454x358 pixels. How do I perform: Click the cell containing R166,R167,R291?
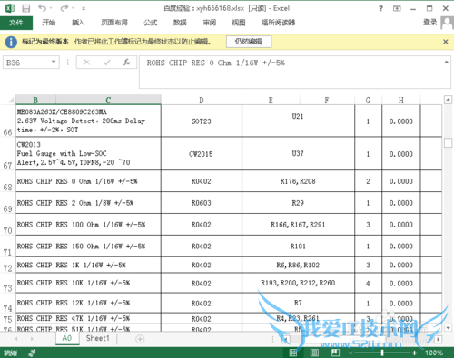coord(298,225)
